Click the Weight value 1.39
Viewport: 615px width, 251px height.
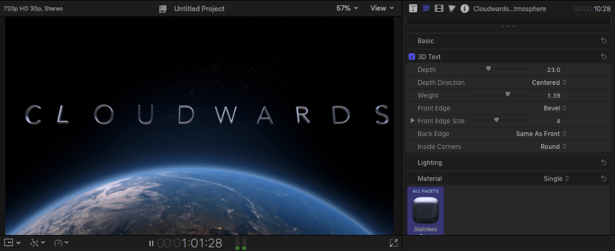click(553, 95)
